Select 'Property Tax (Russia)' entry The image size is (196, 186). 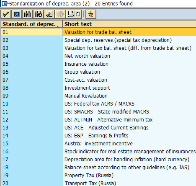98,176
